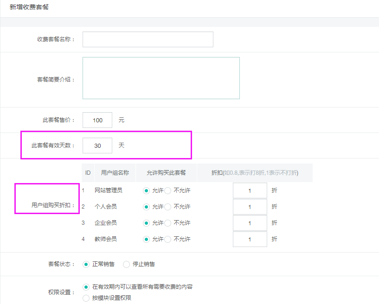Click the 收费套餐名称 text field
Screen dimensions: 379x304
click(x=148, y=39)
